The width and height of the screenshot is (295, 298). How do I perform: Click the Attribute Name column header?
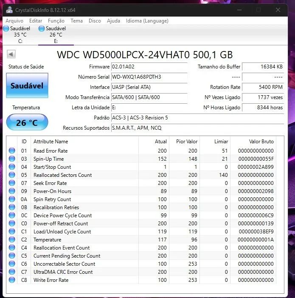(x=84, y=142)
